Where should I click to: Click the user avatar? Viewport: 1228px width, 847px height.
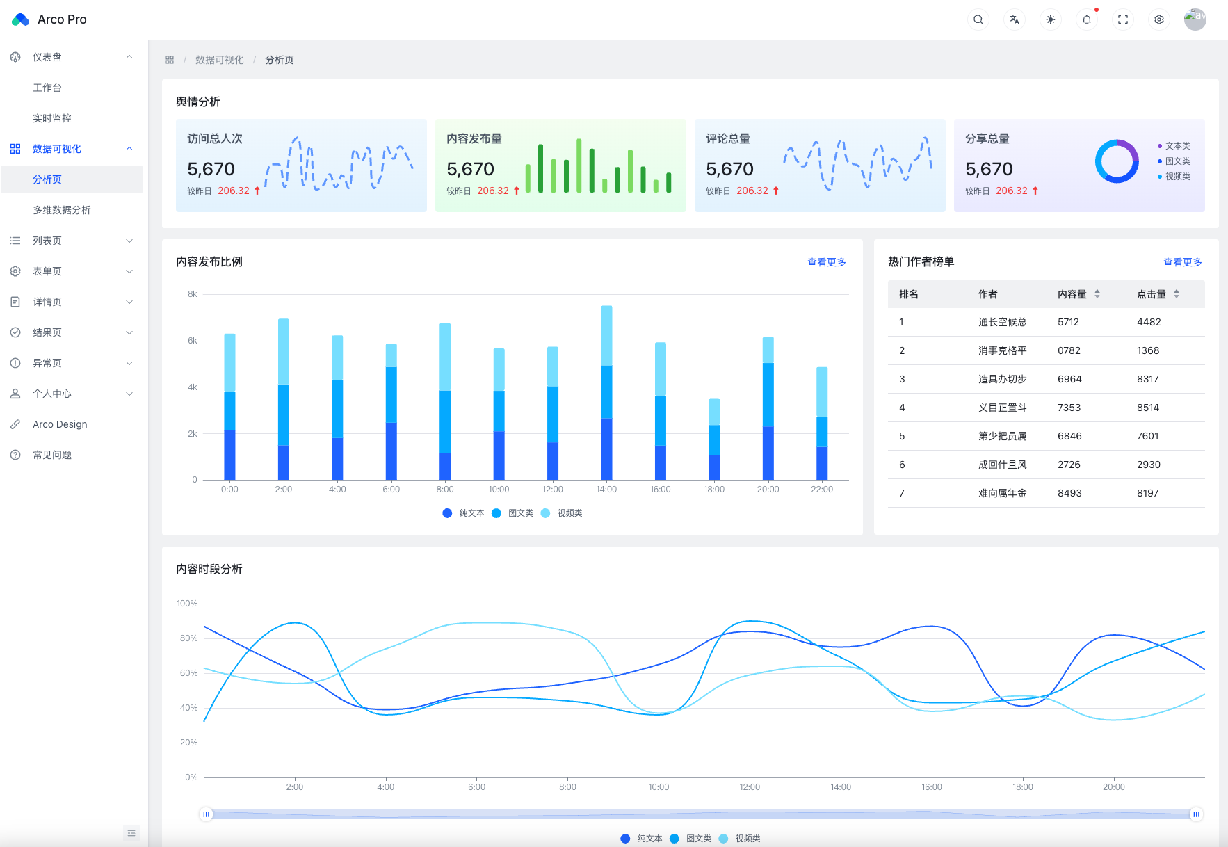tap(1195, 19)
